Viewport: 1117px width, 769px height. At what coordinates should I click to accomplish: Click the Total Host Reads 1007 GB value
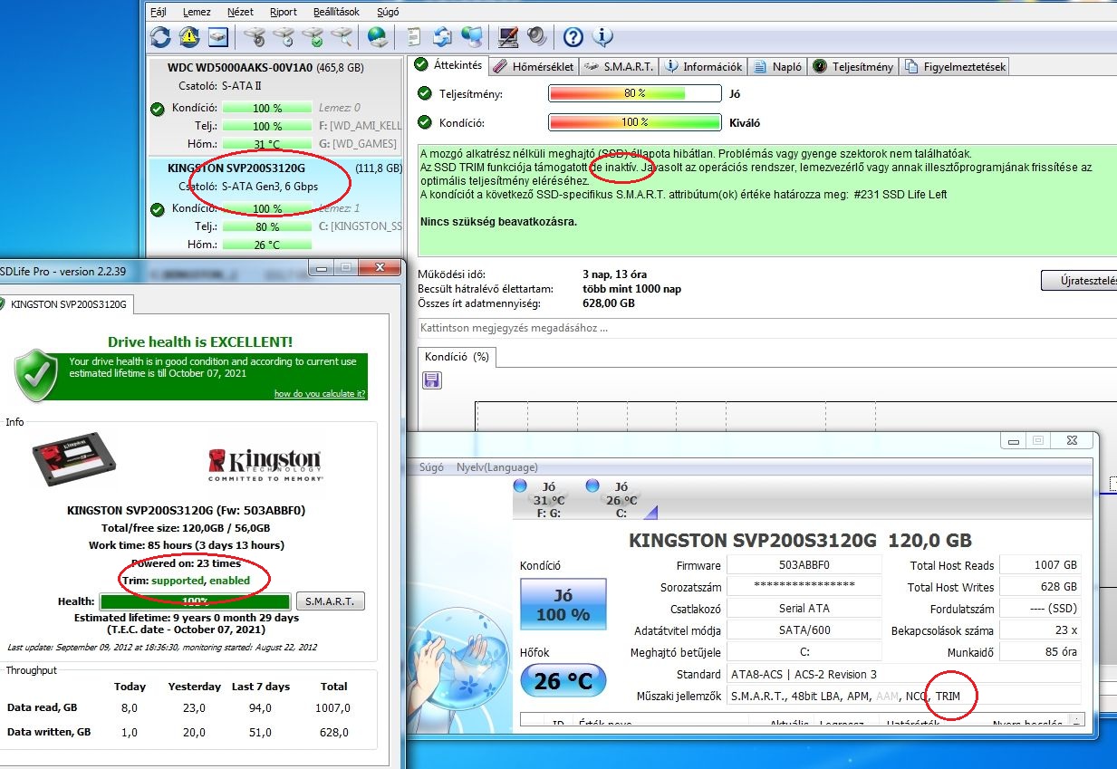[x=1040, y=565]
